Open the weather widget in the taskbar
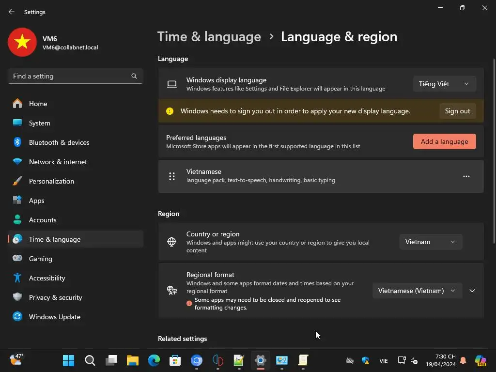This screenshot has width=496, height=372. pyautogui.click(x=16, y=360)
